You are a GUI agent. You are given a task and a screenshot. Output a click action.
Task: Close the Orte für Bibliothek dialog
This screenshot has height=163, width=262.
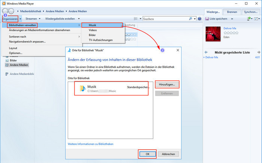pyautogui.click(x=178, y=50)
